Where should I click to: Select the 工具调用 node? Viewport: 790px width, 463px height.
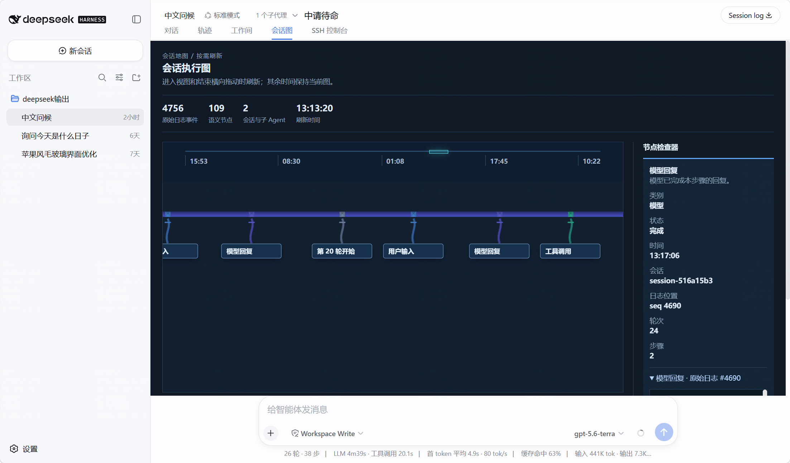pos(570,251)
